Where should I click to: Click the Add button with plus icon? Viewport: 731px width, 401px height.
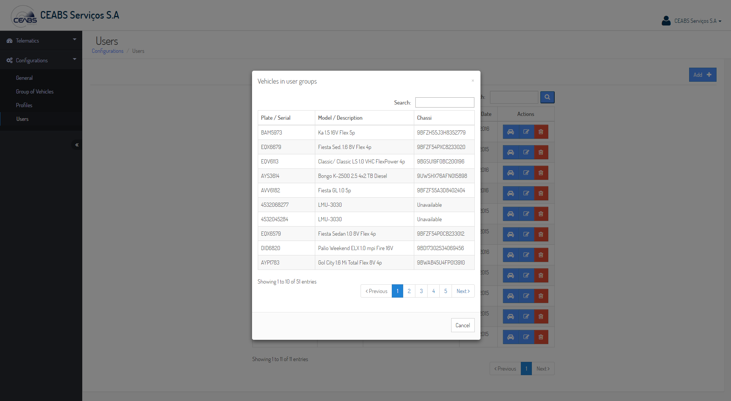pos(702,75)
